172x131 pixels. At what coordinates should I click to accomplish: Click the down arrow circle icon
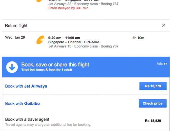tap(12, 67)
